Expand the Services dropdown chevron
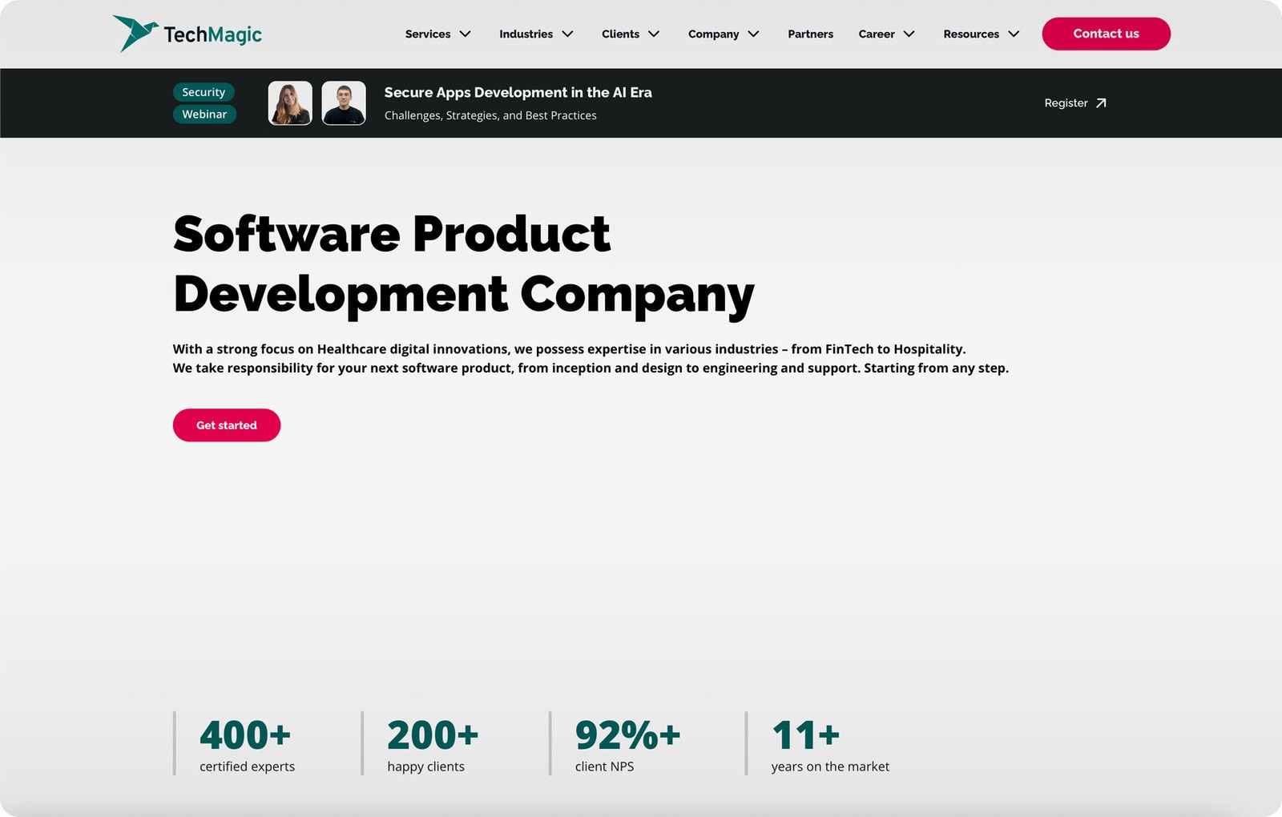Screen dimensions: 1282x817 pyautogui.click(x=465, y=34)
